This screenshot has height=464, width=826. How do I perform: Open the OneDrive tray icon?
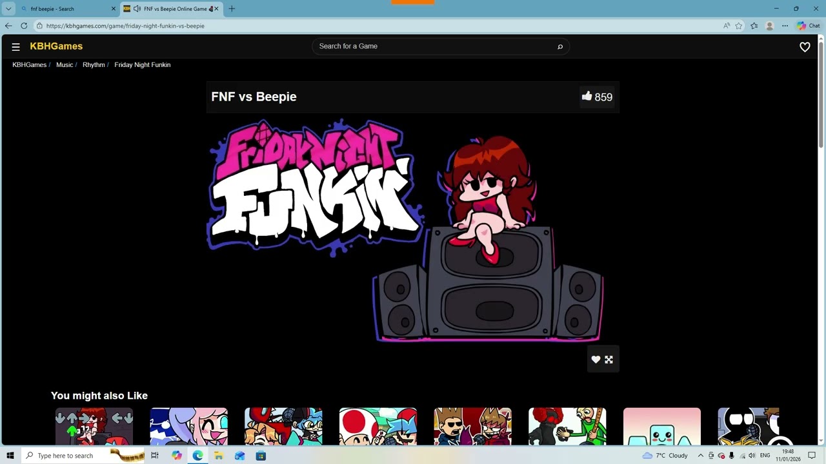721,456
